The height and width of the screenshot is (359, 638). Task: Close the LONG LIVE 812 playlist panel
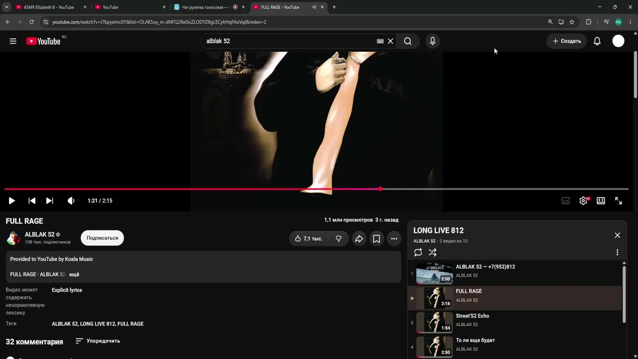618,235
